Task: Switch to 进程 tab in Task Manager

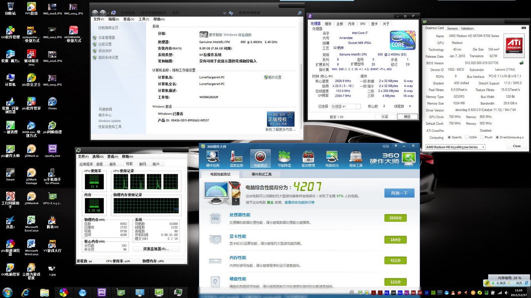Action: click(99, 164)
